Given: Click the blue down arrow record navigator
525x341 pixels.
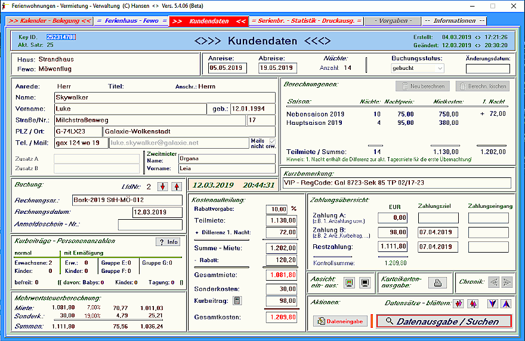Looking at the screenshot, I should pyautogui.click(x=492, y=303).
